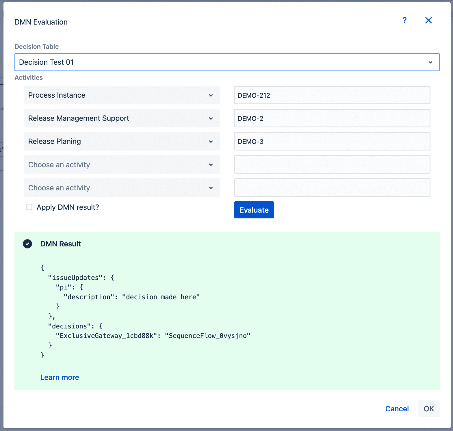453x431 pixels.
Task: Follow the Learn more link
Action: [x=60, y=377]
